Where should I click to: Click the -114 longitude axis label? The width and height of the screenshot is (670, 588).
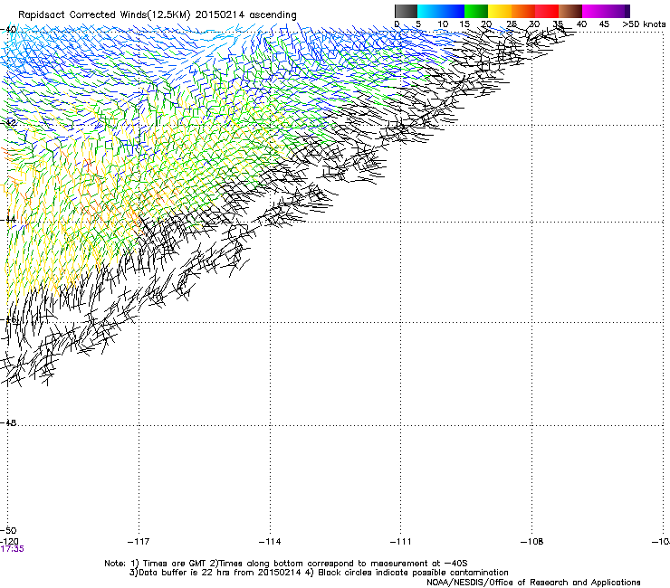[270, 542]
